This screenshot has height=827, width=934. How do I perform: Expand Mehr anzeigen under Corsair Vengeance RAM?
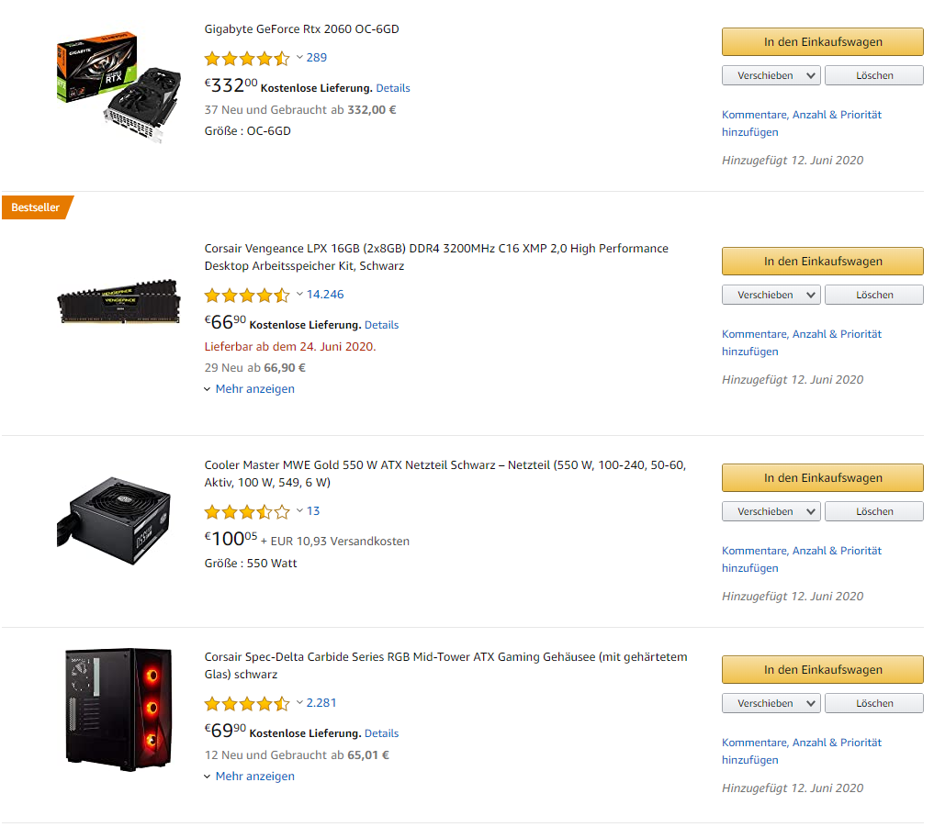(x=250, y=389)
